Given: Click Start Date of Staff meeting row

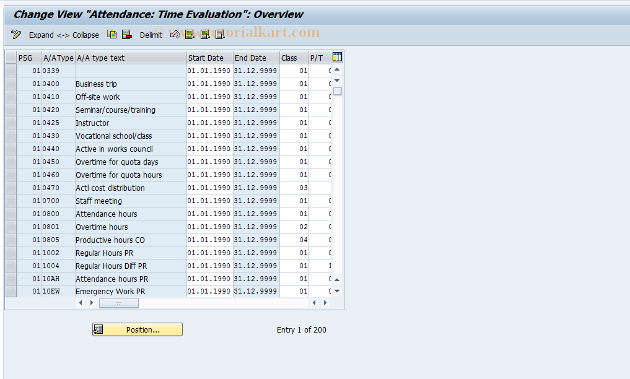Looking at the screenshot, I should pyautogui.click(x=209, y=201).
